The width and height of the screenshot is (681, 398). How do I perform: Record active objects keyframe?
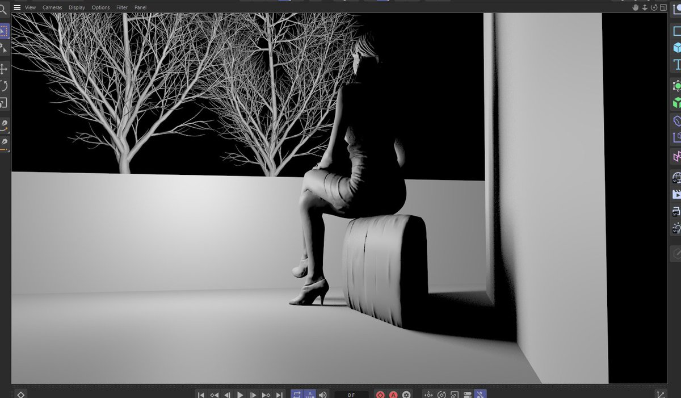pos(380,395)
